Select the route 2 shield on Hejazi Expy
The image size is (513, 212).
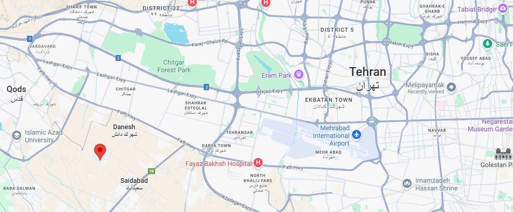(x=207, y=87)
